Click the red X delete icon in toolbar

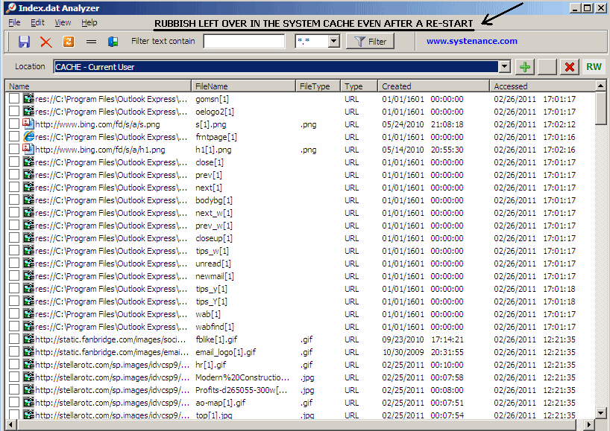[x=46, y=42]
